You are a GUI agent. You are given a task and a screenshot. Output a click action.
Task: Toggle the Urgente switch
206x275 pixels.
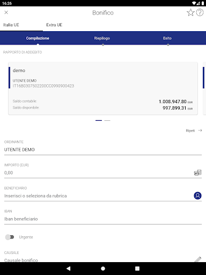[x=10, y=237]
